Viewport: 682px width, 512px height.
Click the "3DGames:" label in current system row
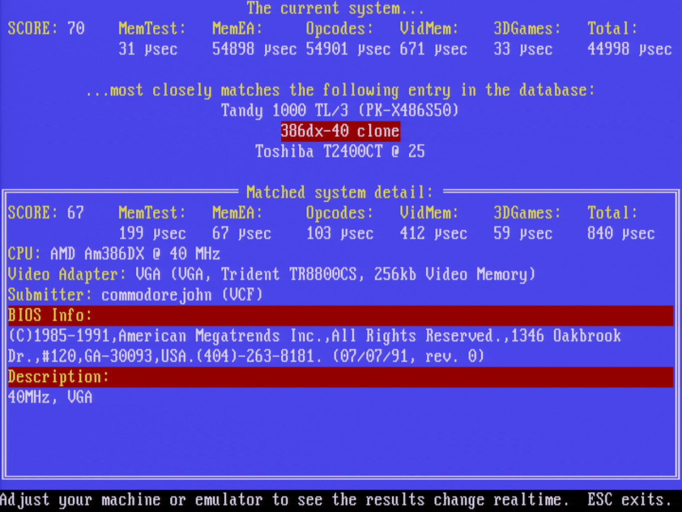(x=527, y=28)
